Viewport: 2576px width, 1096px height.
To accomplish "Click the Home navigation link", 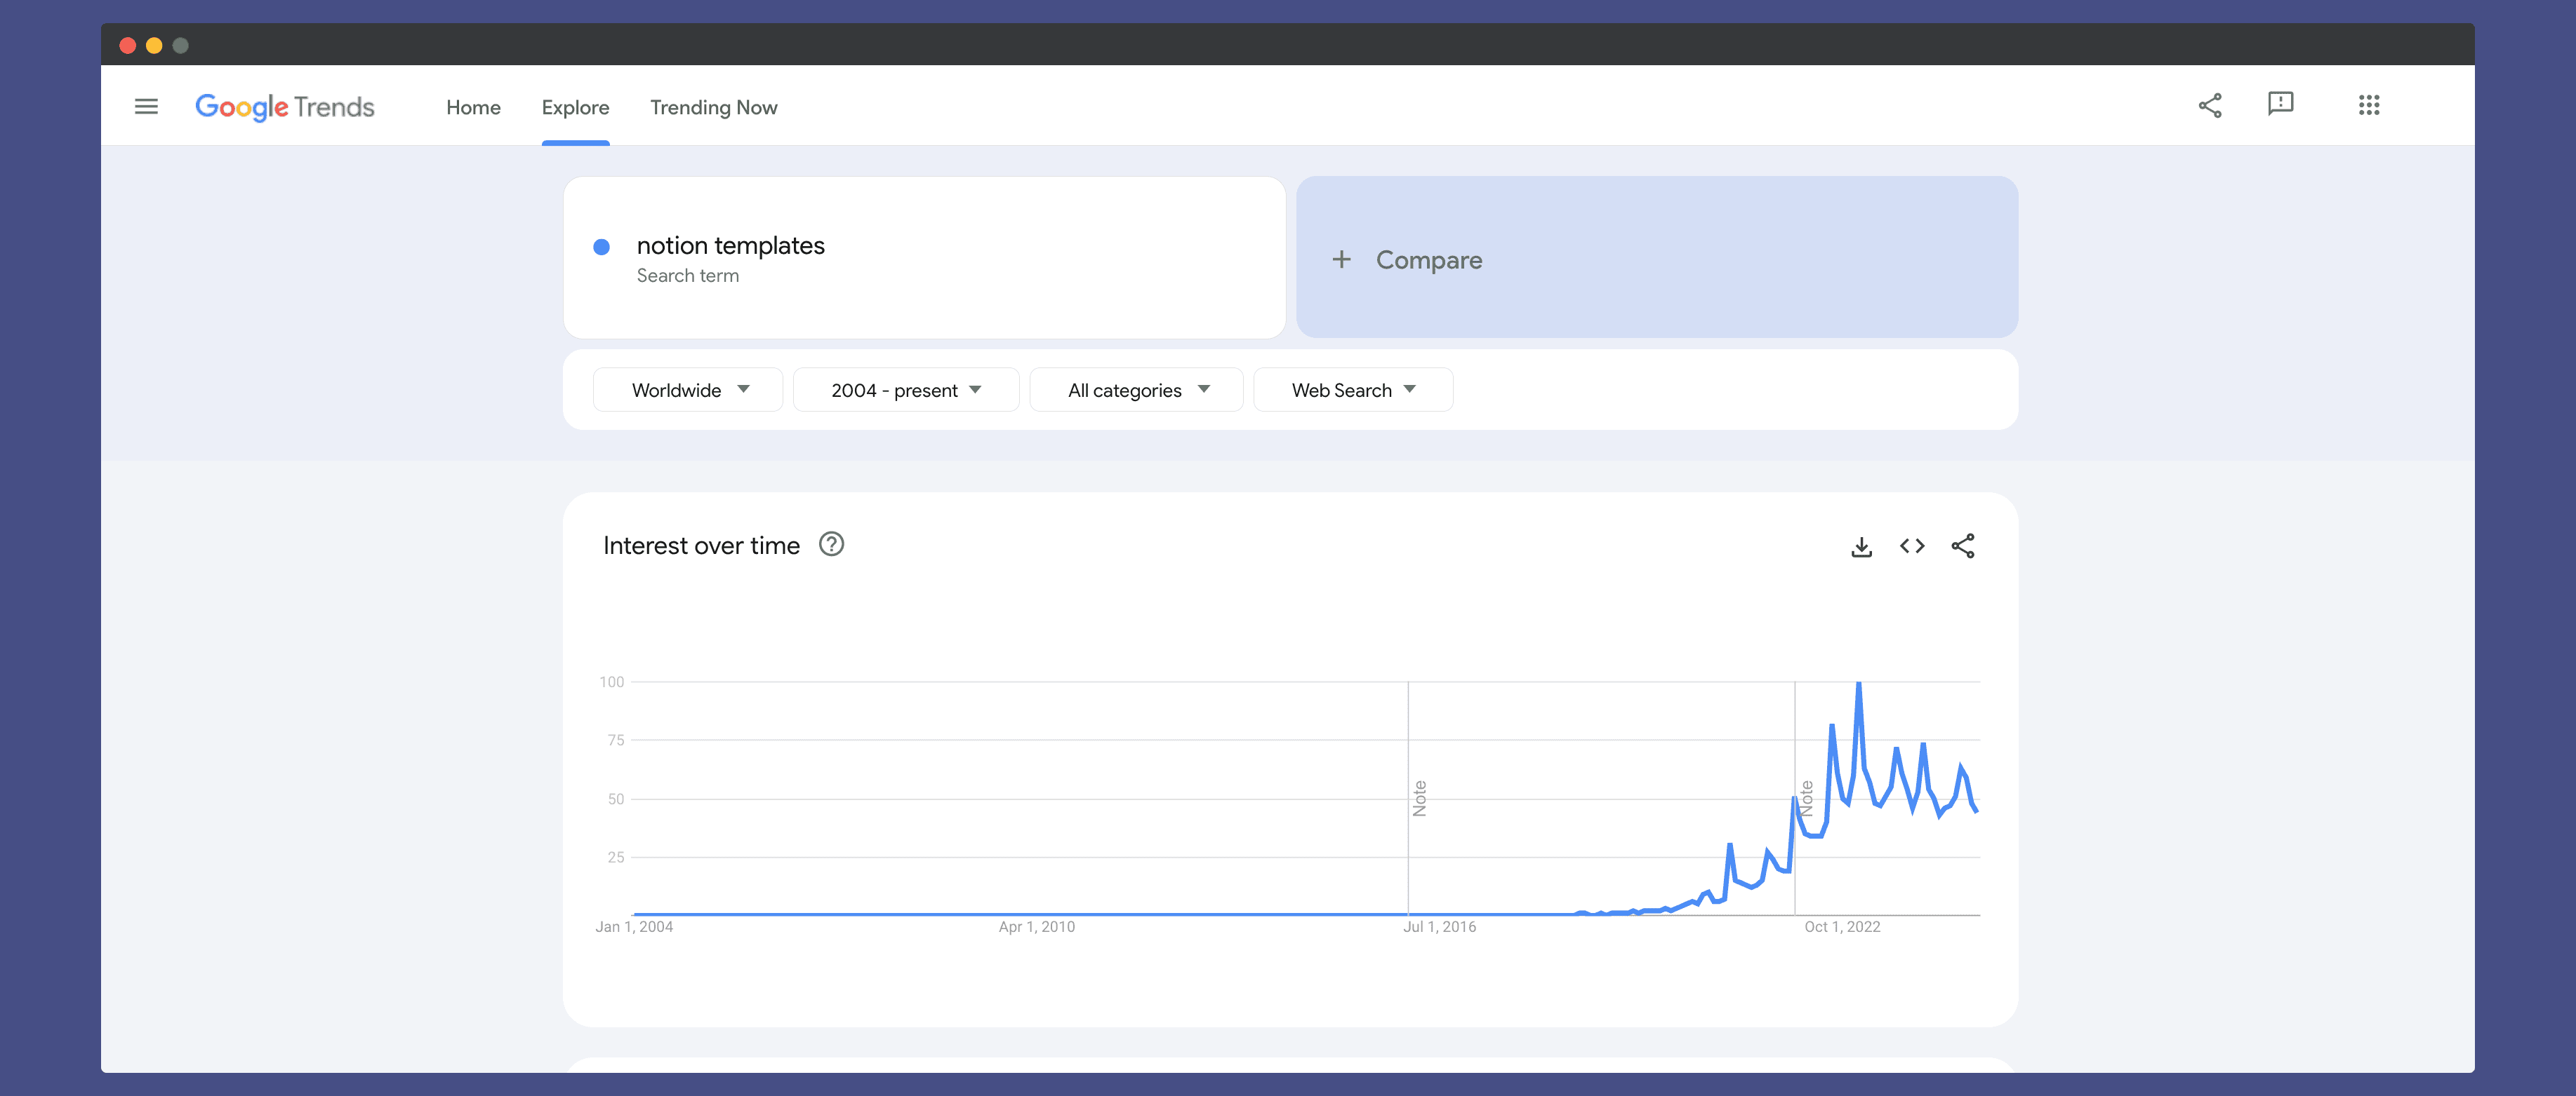I will click(x=473, y=107).
